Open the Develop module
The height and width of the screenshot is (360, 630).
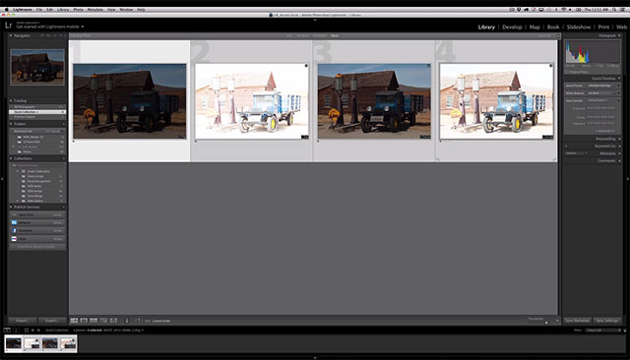(x=512, y=27)
